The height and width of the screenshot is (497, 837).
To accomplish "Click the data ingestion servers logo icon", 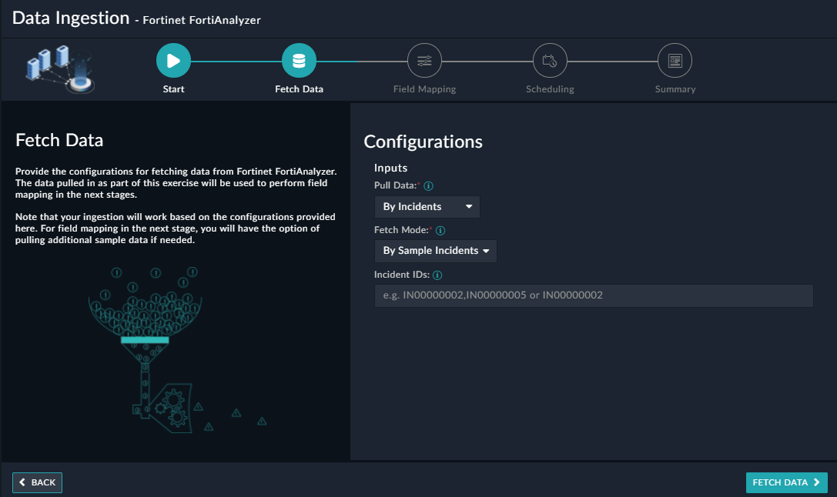I will pos(60,69).
